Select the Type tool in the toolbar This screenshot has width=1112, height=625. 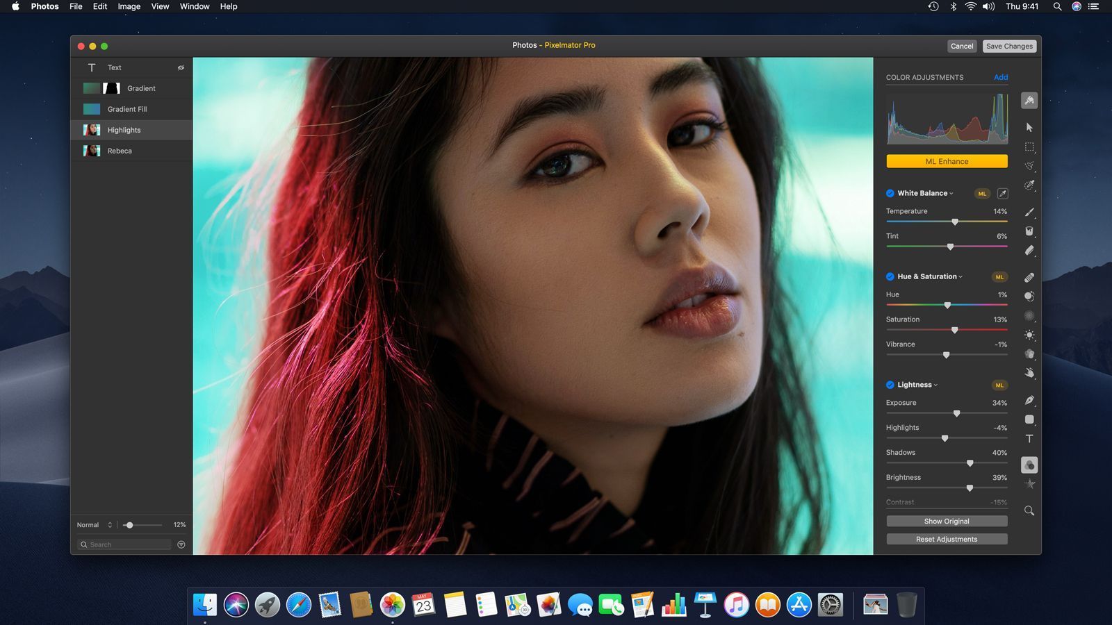tap(1029, 439)
